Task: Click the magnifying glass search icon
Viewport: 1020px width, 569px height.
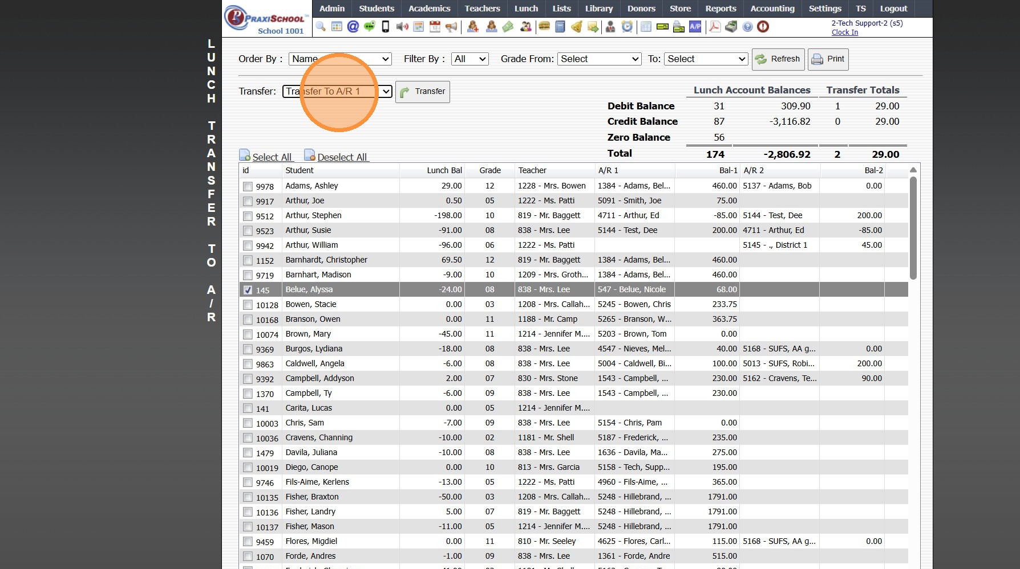Action: pos(321,27)
